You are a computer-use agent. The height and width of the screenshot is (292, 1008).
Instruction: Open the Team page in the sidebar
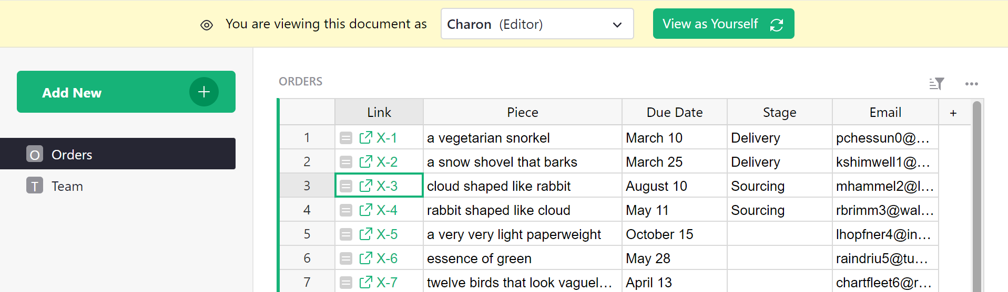point(67,186)
